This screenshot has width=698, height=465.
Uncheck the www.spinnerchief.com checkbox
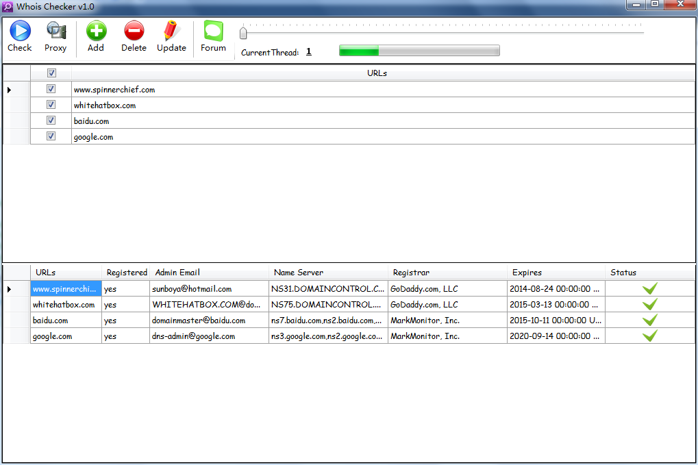click(x=51, y=89)
